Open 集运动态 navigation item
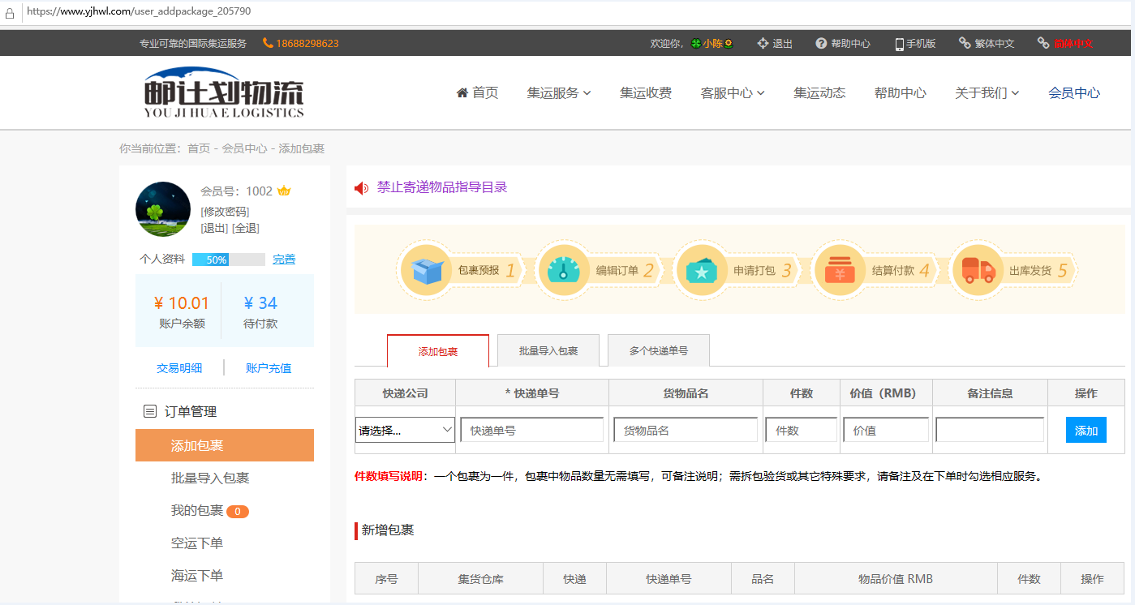1135x605 pixels. tap(819, 92)
